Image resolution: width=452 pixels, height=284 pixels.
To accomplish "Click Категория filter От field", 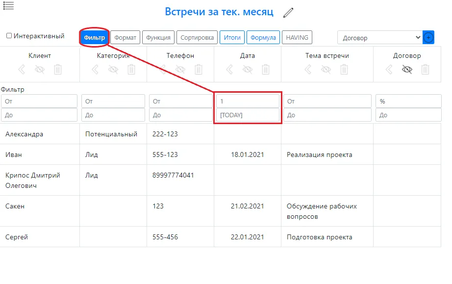I will tap(113, 101).
